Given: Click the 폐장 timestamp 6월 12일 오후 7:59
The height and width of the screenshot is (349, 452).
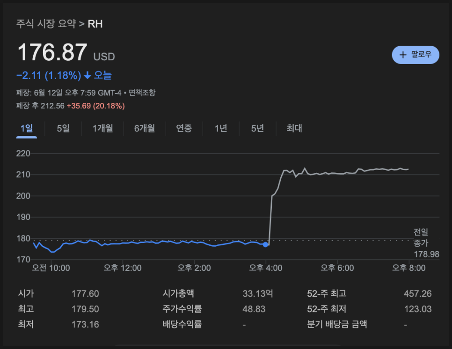Looking at the screenshot, I should pos(65,93).
